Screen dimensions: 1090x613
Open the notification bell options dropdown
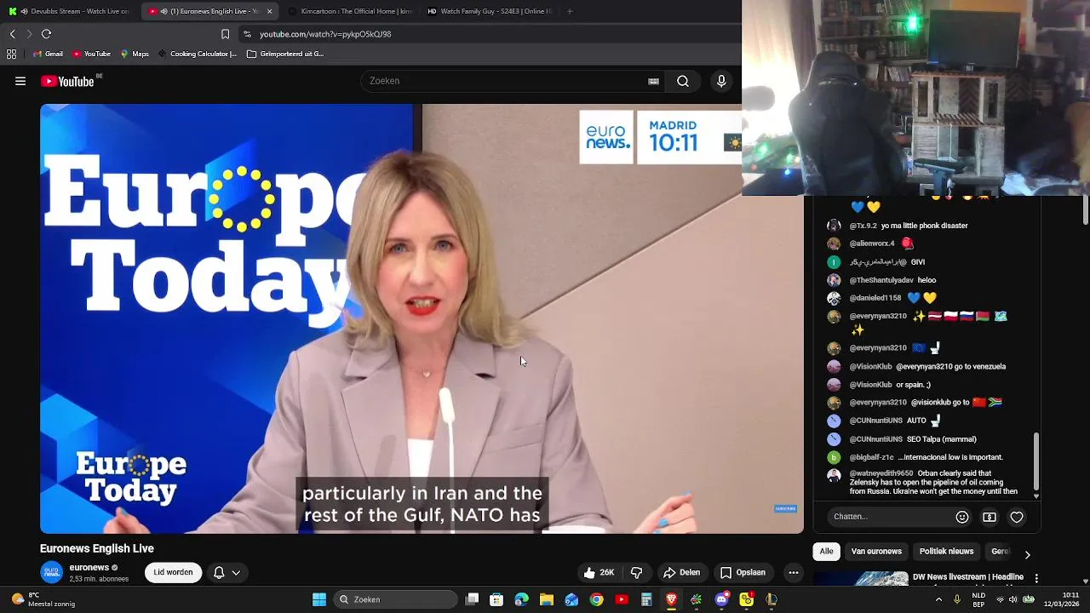coord(227,572)
